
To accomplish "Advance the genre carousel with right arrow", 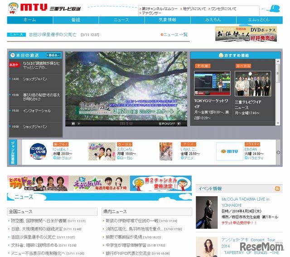I will point(278,152).
